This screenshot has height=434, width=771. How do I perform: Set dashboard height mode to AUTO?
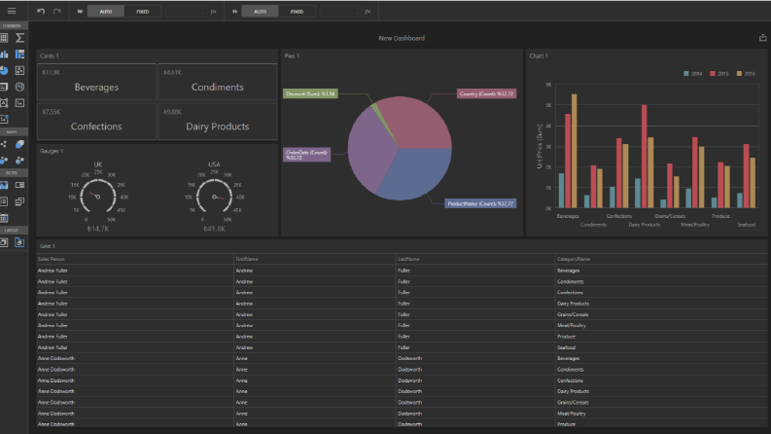point(261,12)
